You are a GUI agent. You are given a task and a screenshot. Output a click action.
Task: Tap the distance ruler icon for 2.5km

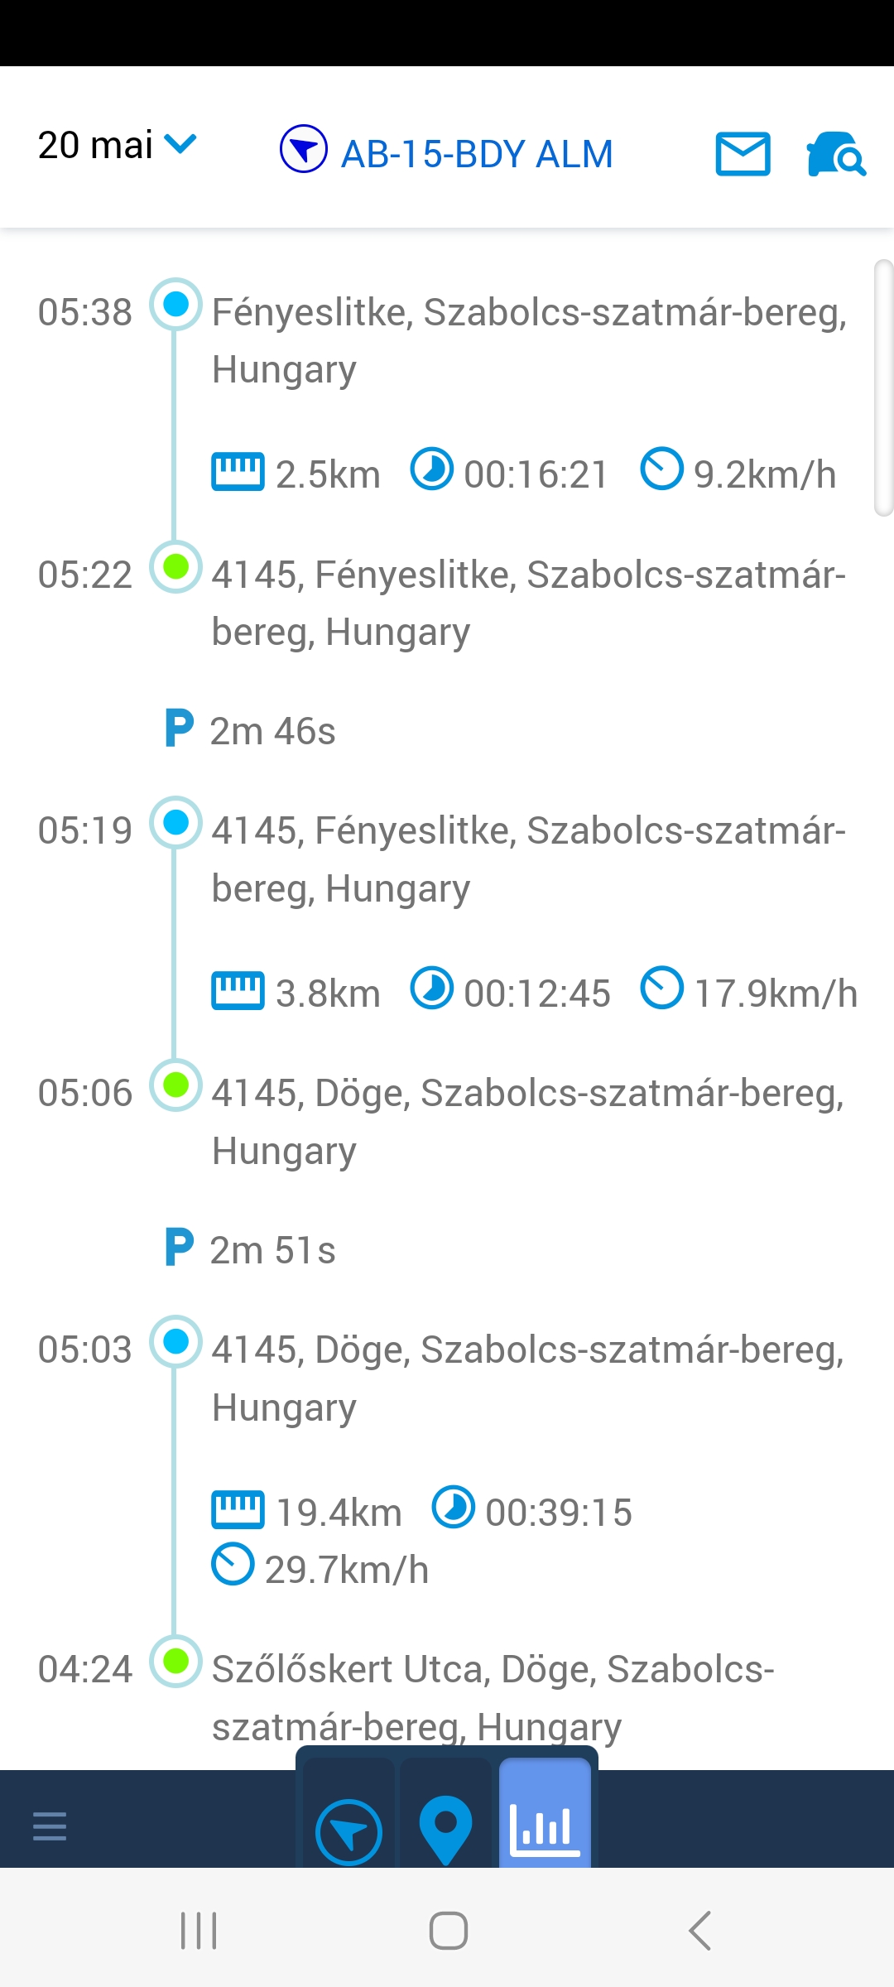pyautogui.click(x=238, y=472)
